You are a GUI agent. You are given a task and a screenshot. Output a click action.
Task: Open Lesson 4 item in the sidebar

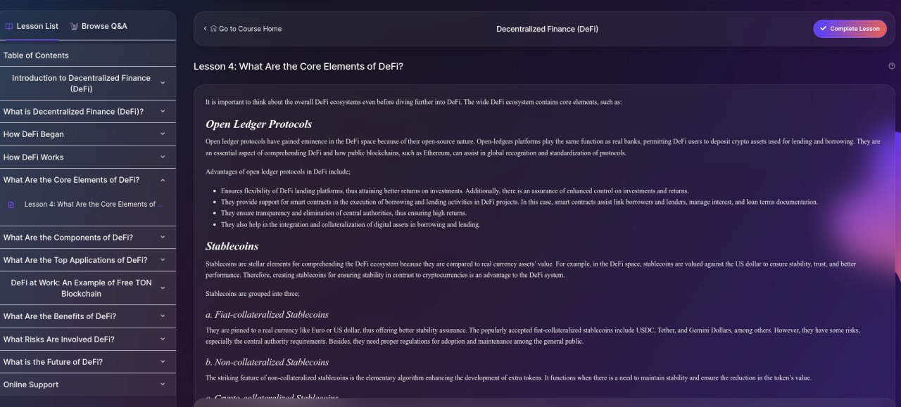pyautogui.click(x=89, y=205)
